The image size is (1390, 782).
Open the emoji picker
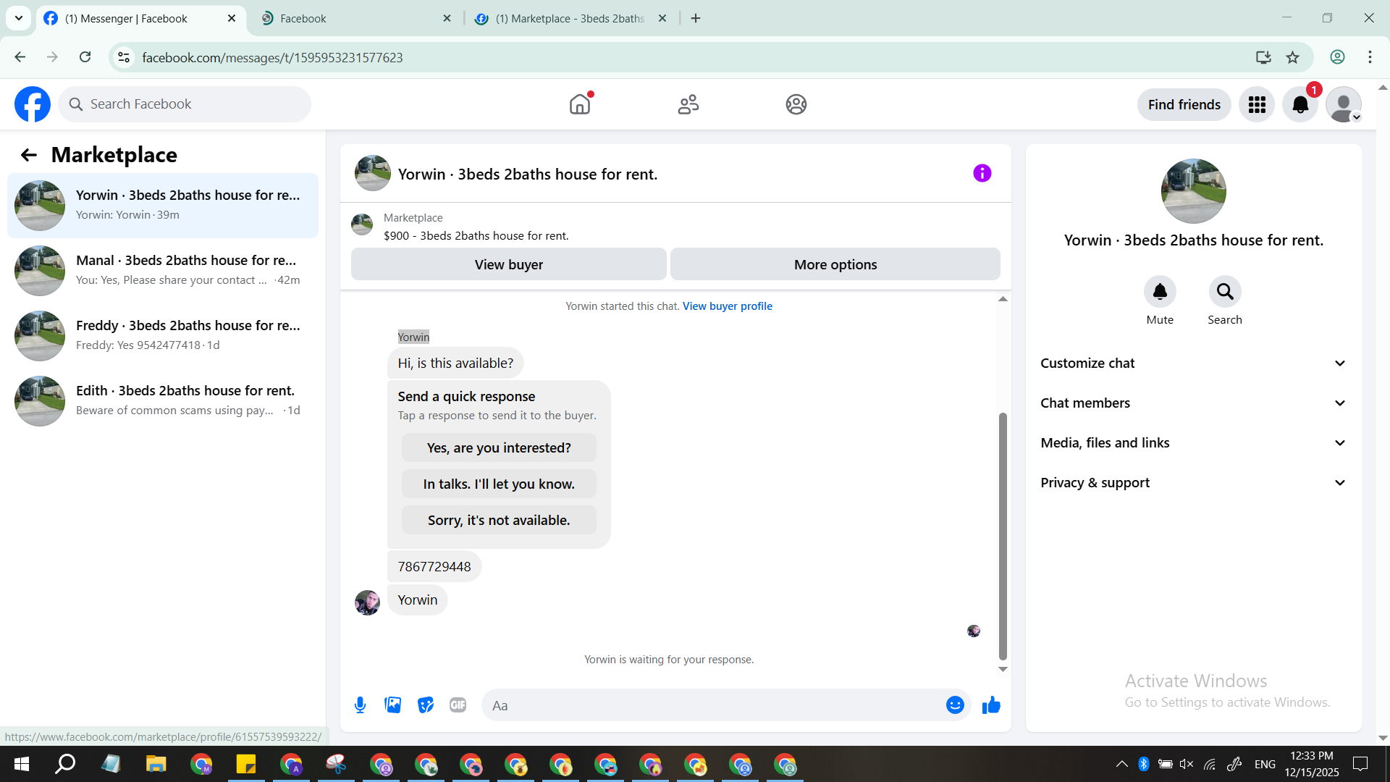point(955,705)
